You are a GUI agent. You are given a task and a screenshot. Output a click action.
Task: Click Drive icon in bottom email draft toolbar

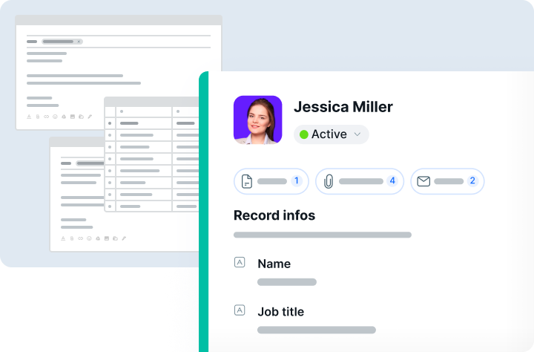pyautogui.click(x=98, y=238)
